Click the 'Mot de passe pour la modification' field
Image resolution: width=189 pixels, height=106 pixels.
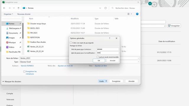click(107, 53)
